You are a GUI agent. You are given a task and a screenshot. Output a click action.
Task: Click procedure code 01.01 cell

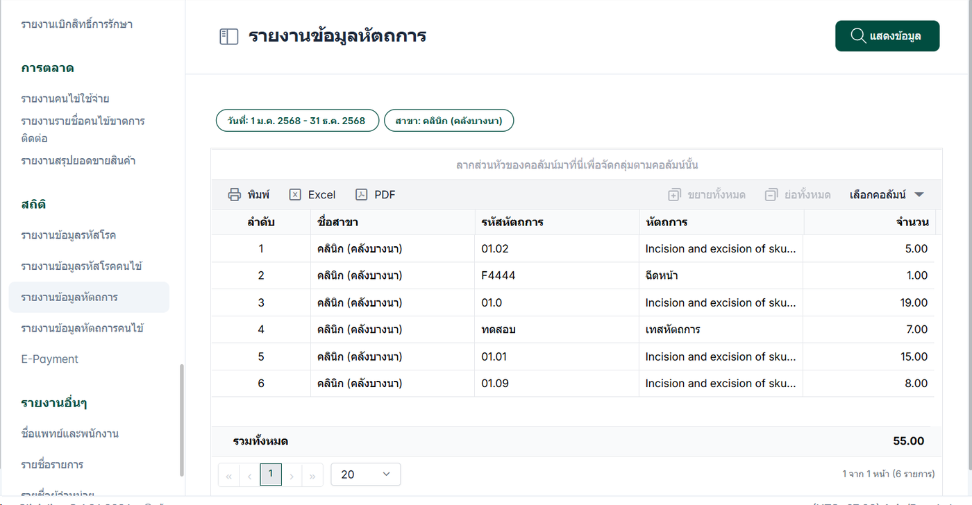coord(557,357)
